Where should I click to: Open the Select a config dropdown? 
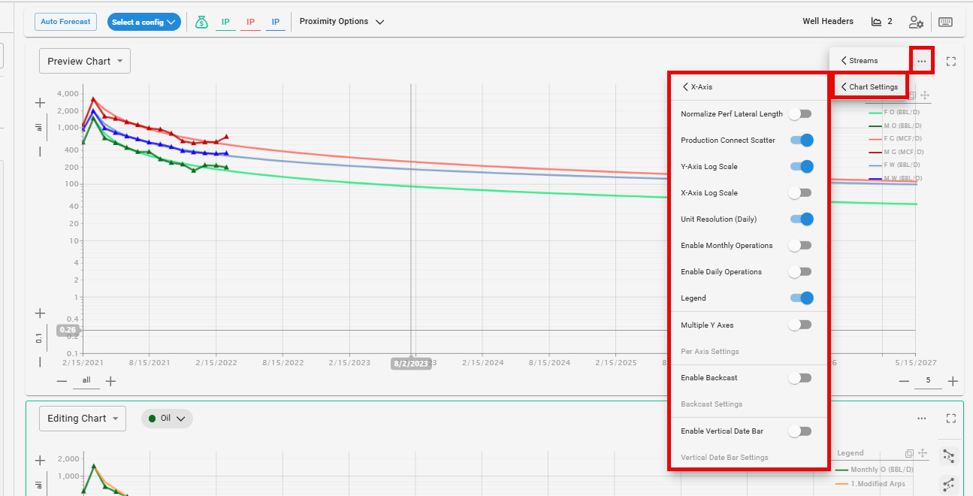click(144, 22)
